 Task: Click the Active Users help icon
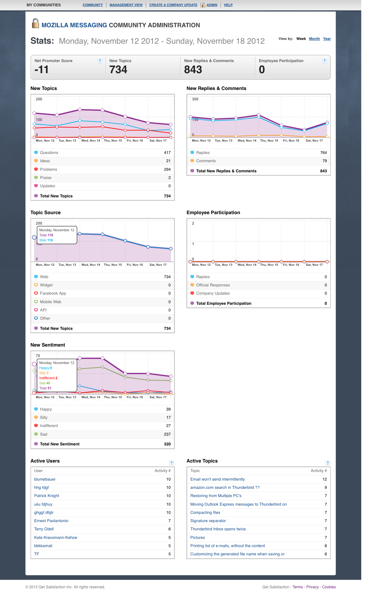pos(171,463)
